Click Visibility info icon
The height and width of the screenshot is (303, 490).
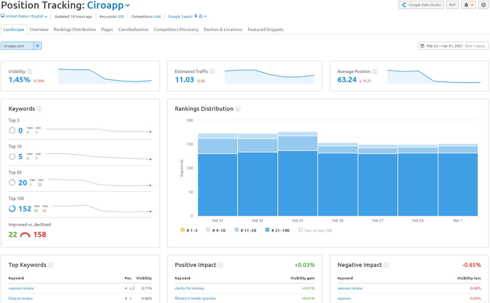click(30, 71)
